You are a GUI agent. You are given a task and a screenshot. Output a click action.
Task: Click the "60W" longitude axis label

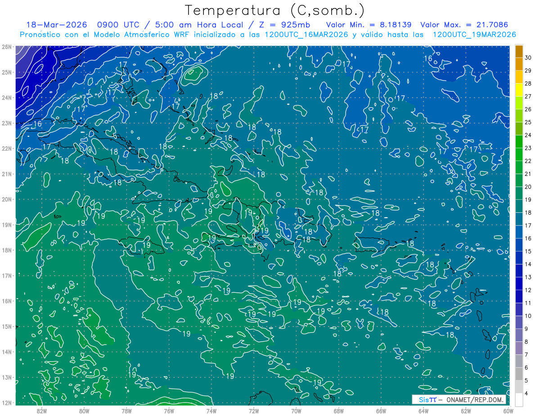508,411
